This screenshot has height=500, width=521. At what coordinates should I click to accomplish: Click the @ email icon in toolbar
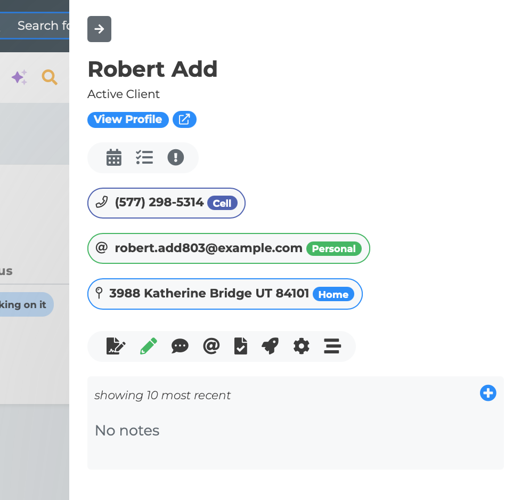(x=211, y=346)
